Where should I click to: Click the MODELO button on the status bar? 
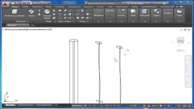pyautogui.click(x=77, y=106)
